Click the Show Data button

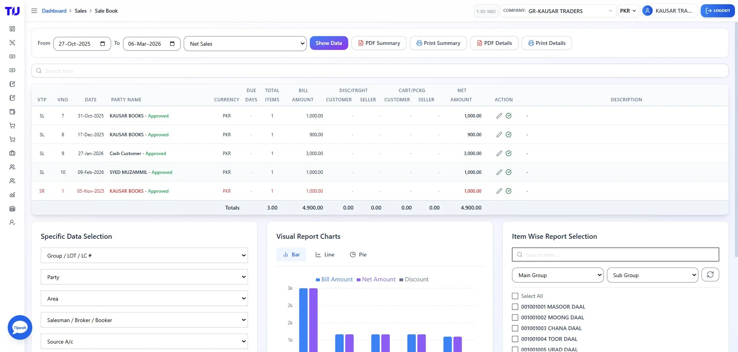329,43
